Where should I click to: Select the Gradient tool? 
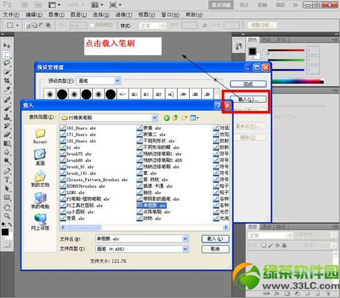click(x=7, y=143)
